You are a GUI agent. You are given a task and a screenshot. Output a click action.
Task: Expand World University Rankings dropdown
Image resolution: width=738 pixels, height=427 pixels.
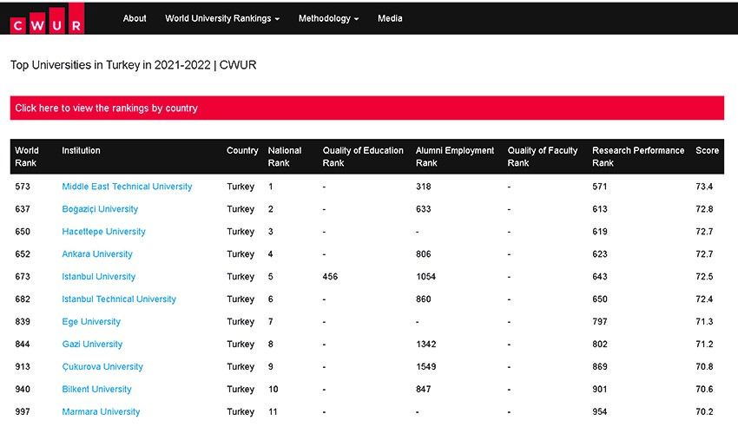(222, 18)
